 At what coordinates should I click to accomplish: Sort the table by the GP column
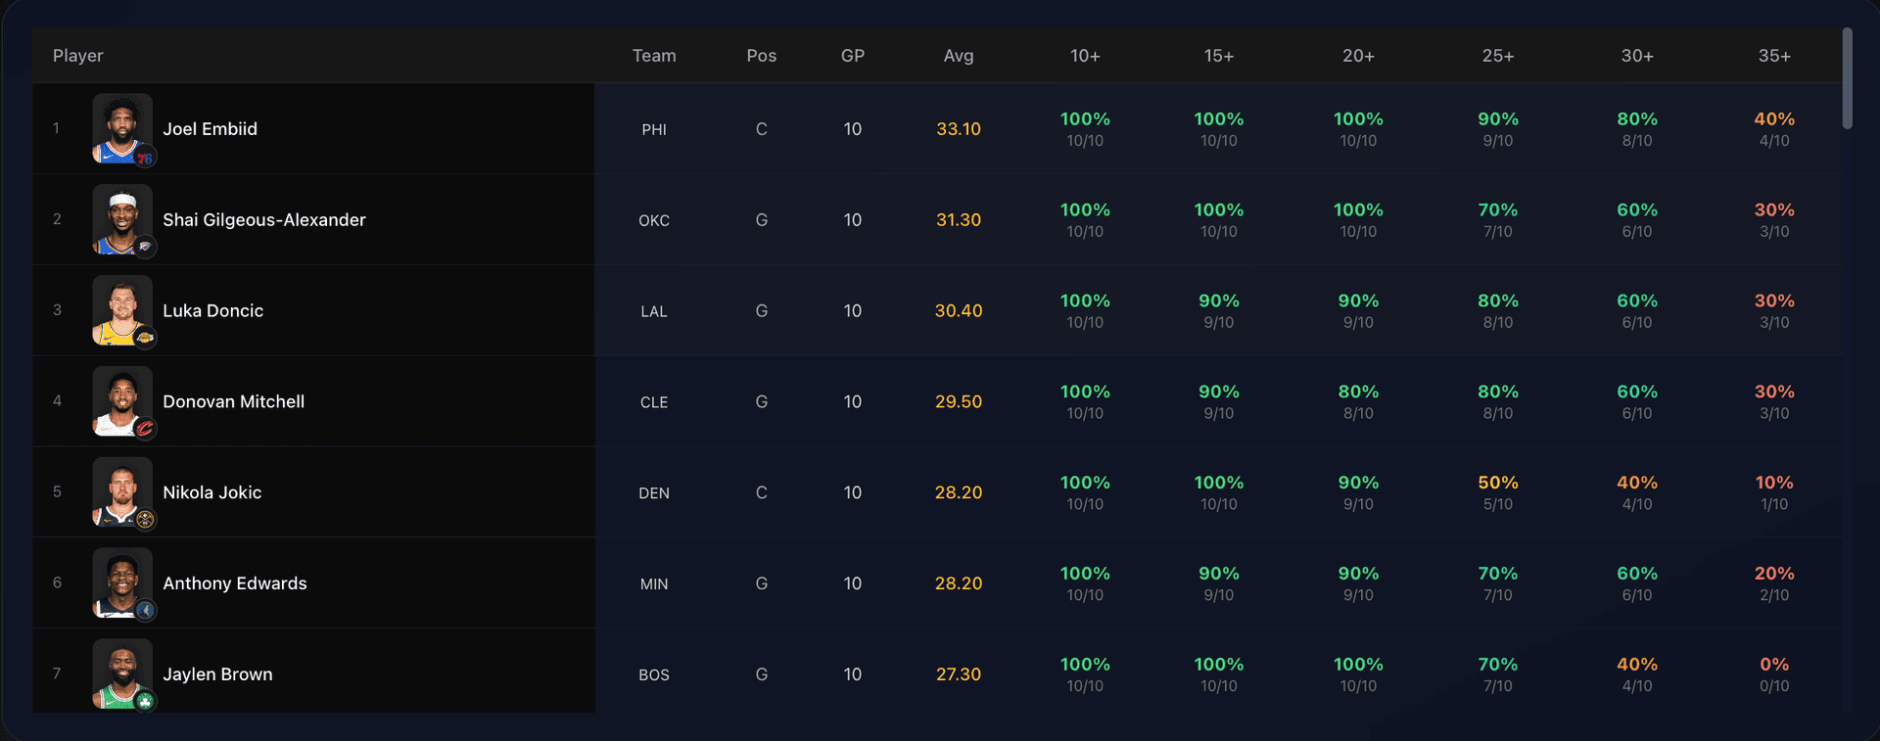click(853, 56)
